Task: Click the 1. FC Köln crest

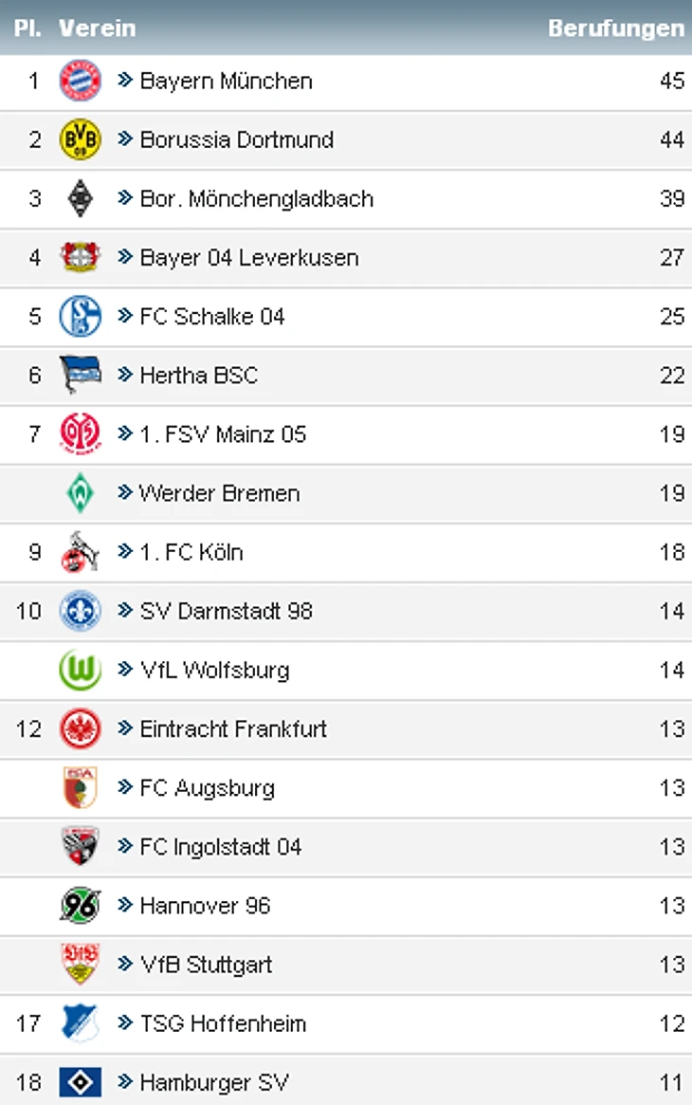Action: tap(81, 552)
